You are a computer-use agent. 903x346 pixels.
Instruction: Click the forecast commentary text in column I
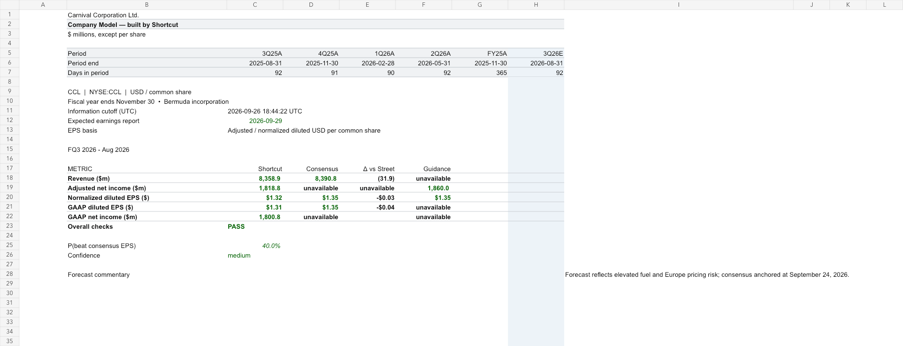pos(707,274)
